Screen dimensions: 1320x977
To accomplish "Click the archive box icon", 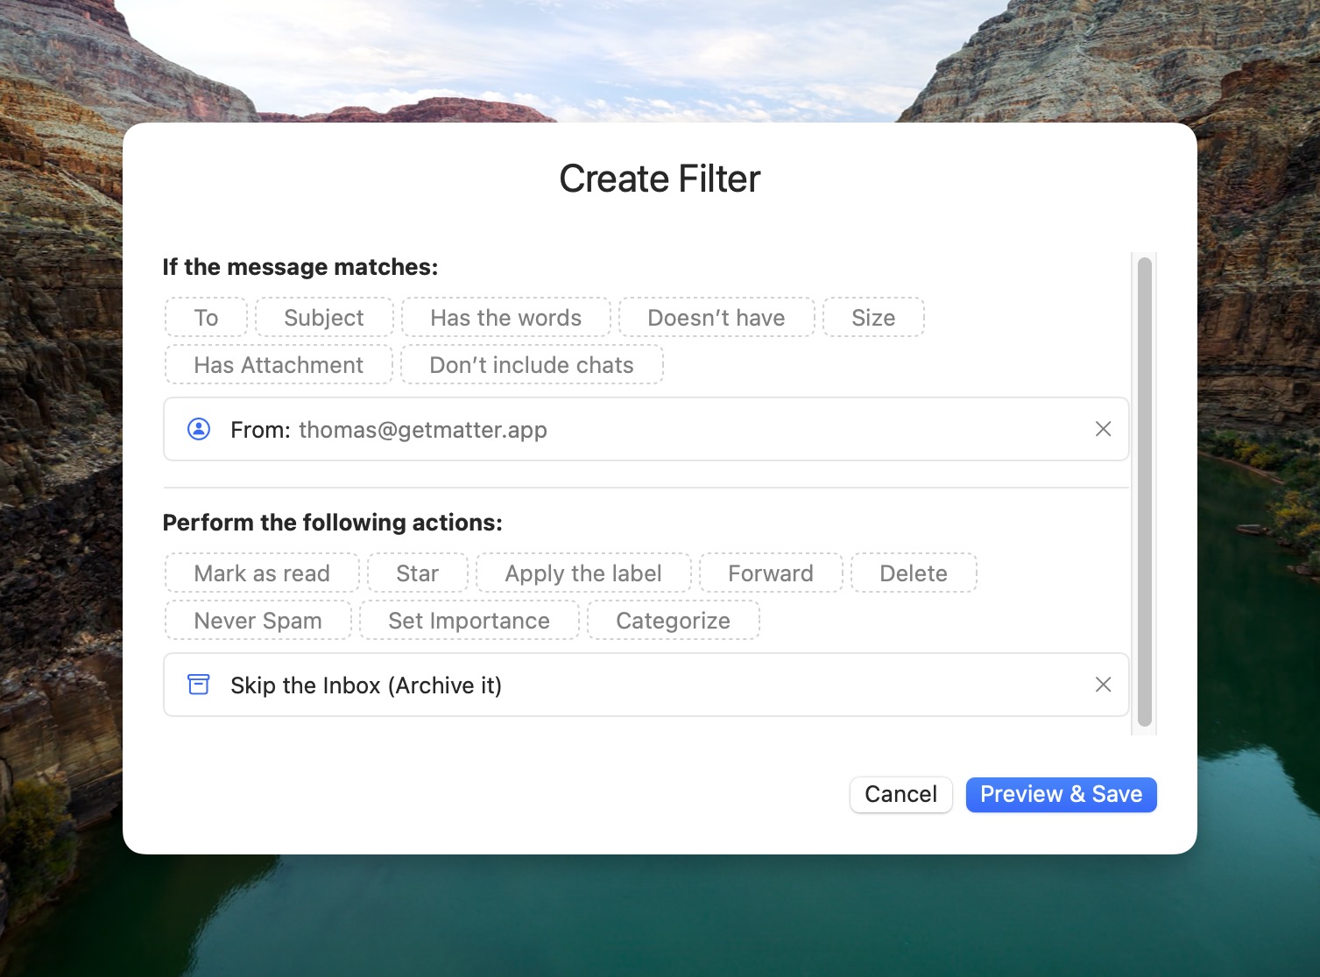I will 199,685.
